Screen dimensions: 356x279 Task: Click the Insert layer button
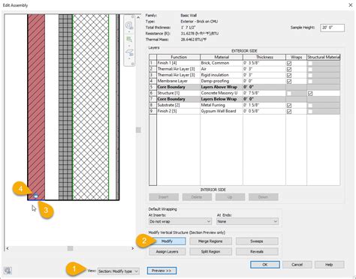coord(164,197)
